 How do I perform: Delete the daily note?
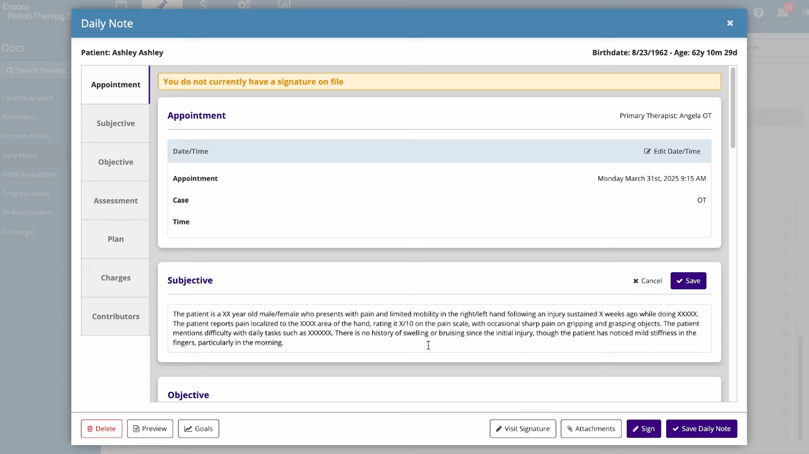pyautogui.click(x=101, y=429)
